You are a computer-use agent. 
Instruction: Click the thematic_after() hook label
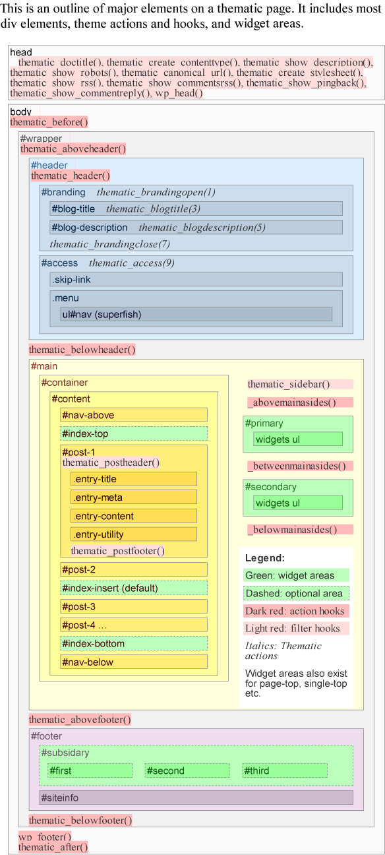click(x=53, y=847)
